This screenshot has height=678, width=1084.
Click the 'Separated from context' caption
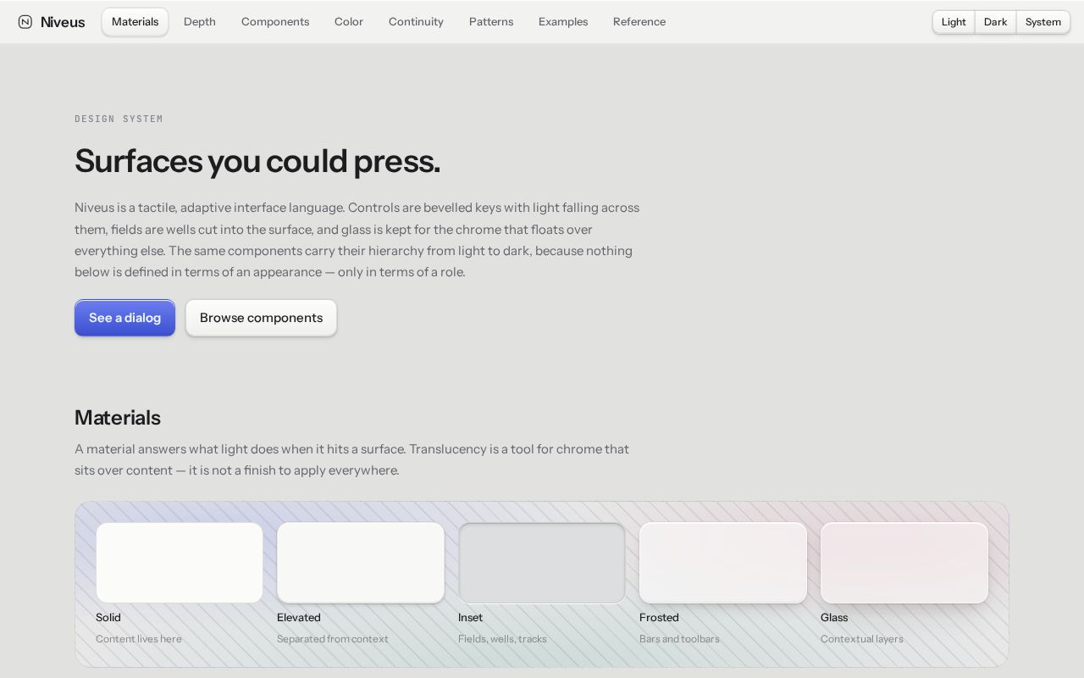(333, 639)
